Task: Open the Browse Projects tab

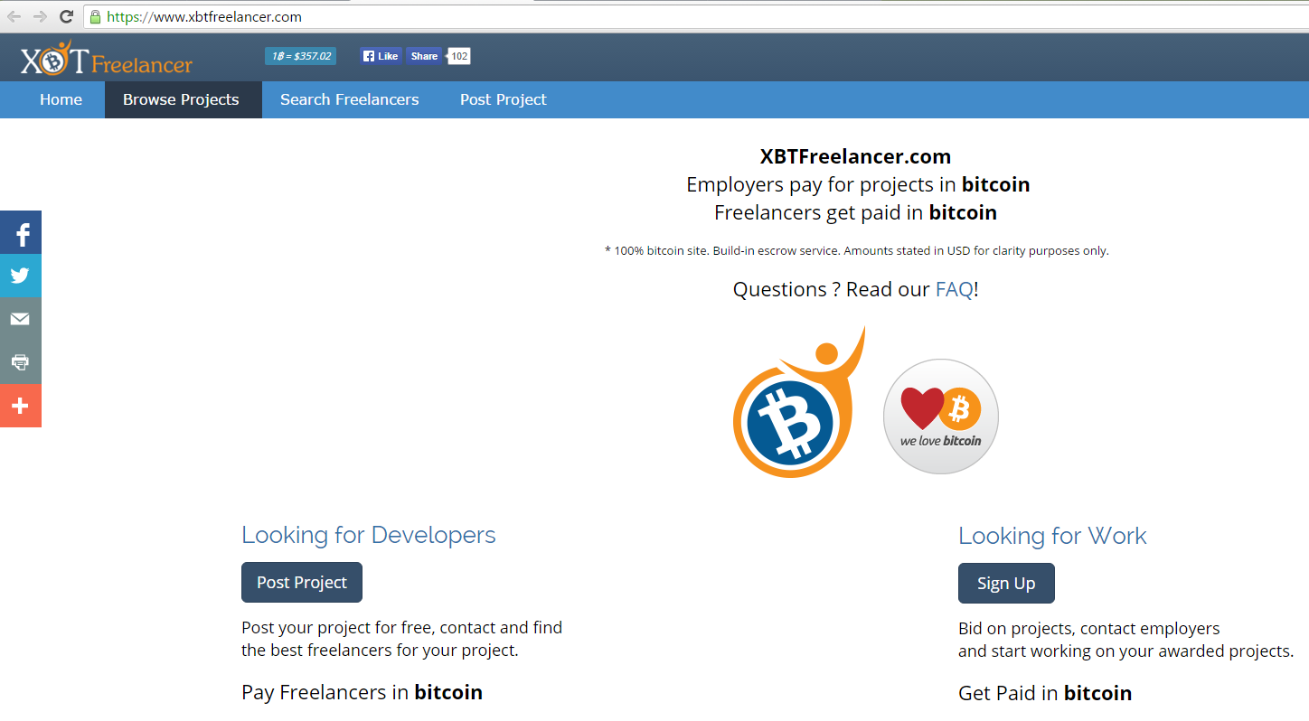Action: coord(181,99)
